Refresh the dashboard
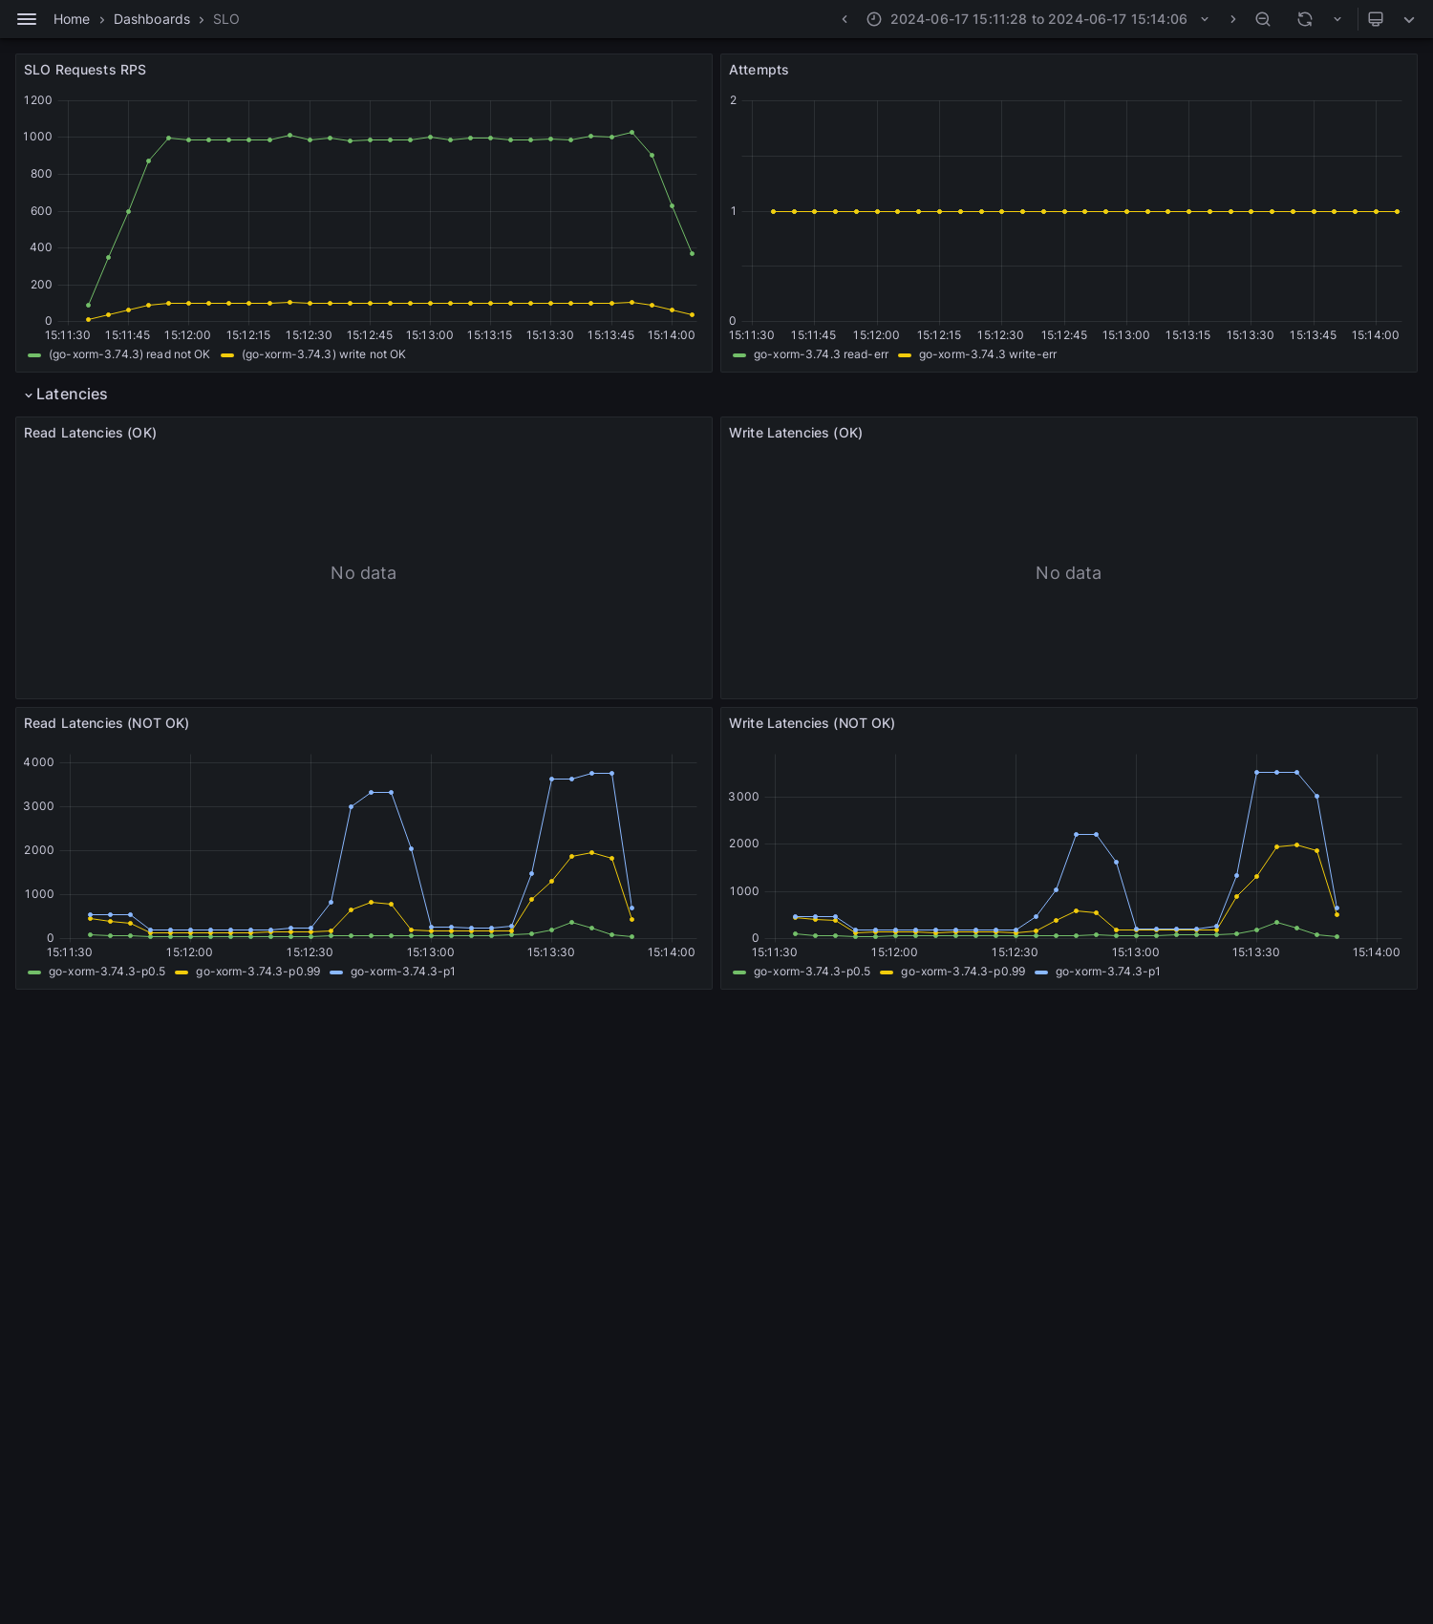 pyautogui.click(x=1305, y=19)
